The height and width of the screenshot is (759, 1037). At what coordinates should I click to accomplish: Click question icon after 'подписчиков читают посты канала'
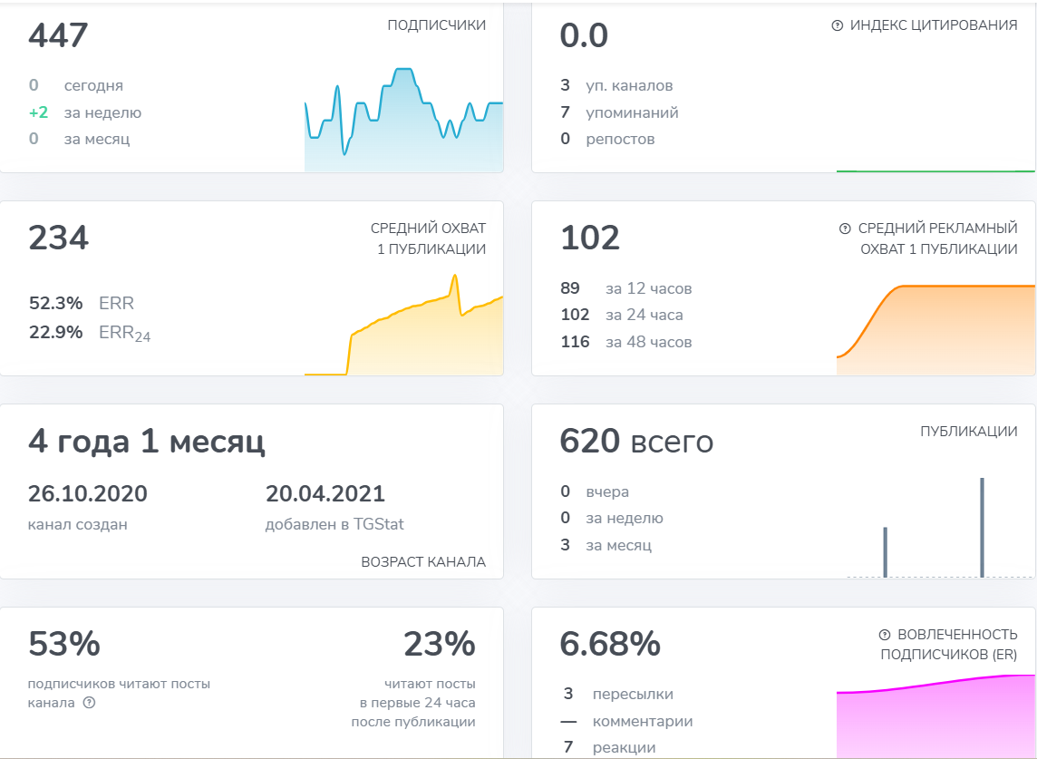click(89, 703)
